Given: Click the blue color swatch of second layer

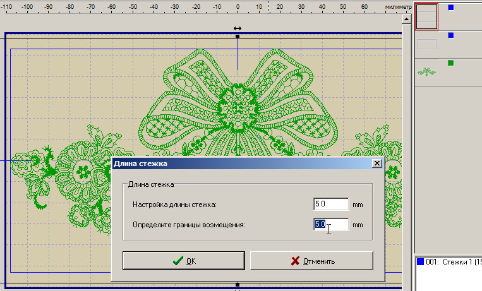Looking at the screenshot, I should (451, 35).
